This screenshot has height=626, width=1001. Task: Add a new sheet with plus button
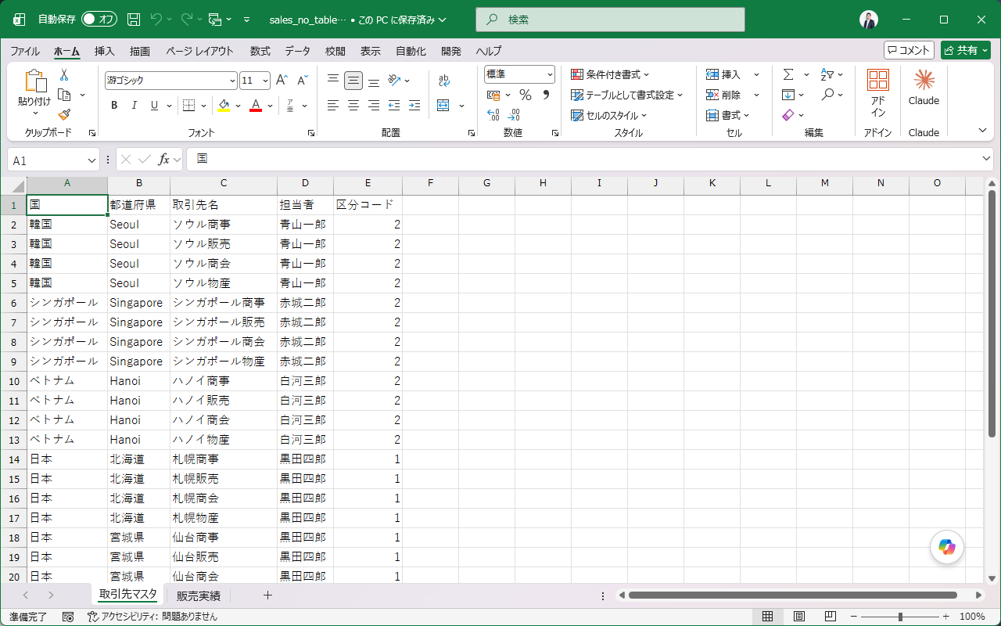click(x=267, y=595)
